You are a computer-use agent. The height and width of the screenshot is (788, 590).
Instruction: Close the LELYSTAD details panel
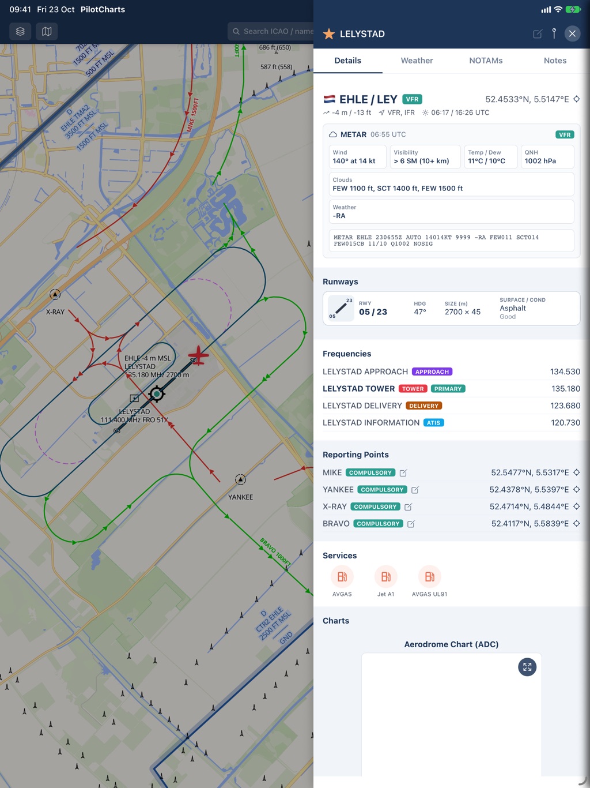(x=572, y=33)
